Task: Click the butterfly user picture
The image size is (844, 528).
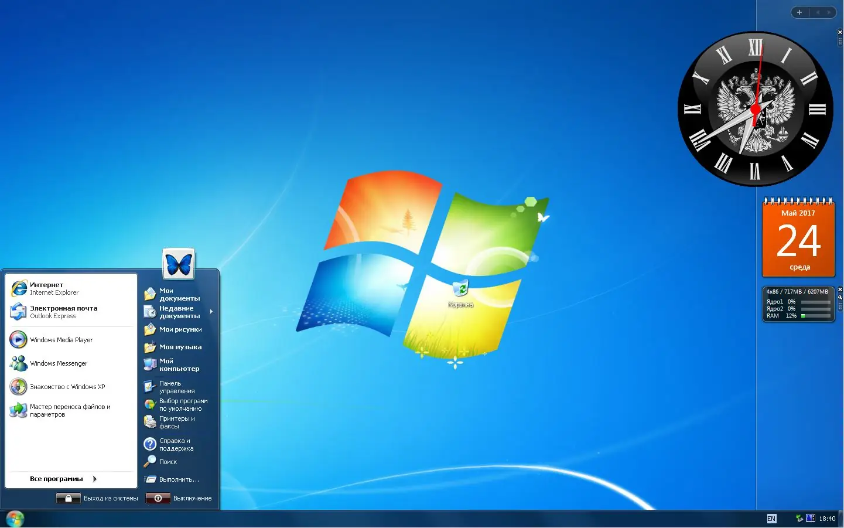Action: pos(179,264)
